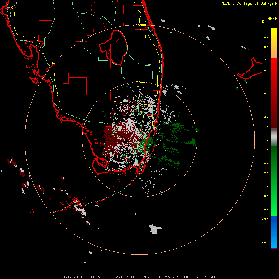
Task: Click the positive 10 value on the scale
Action: pos(266,128)
